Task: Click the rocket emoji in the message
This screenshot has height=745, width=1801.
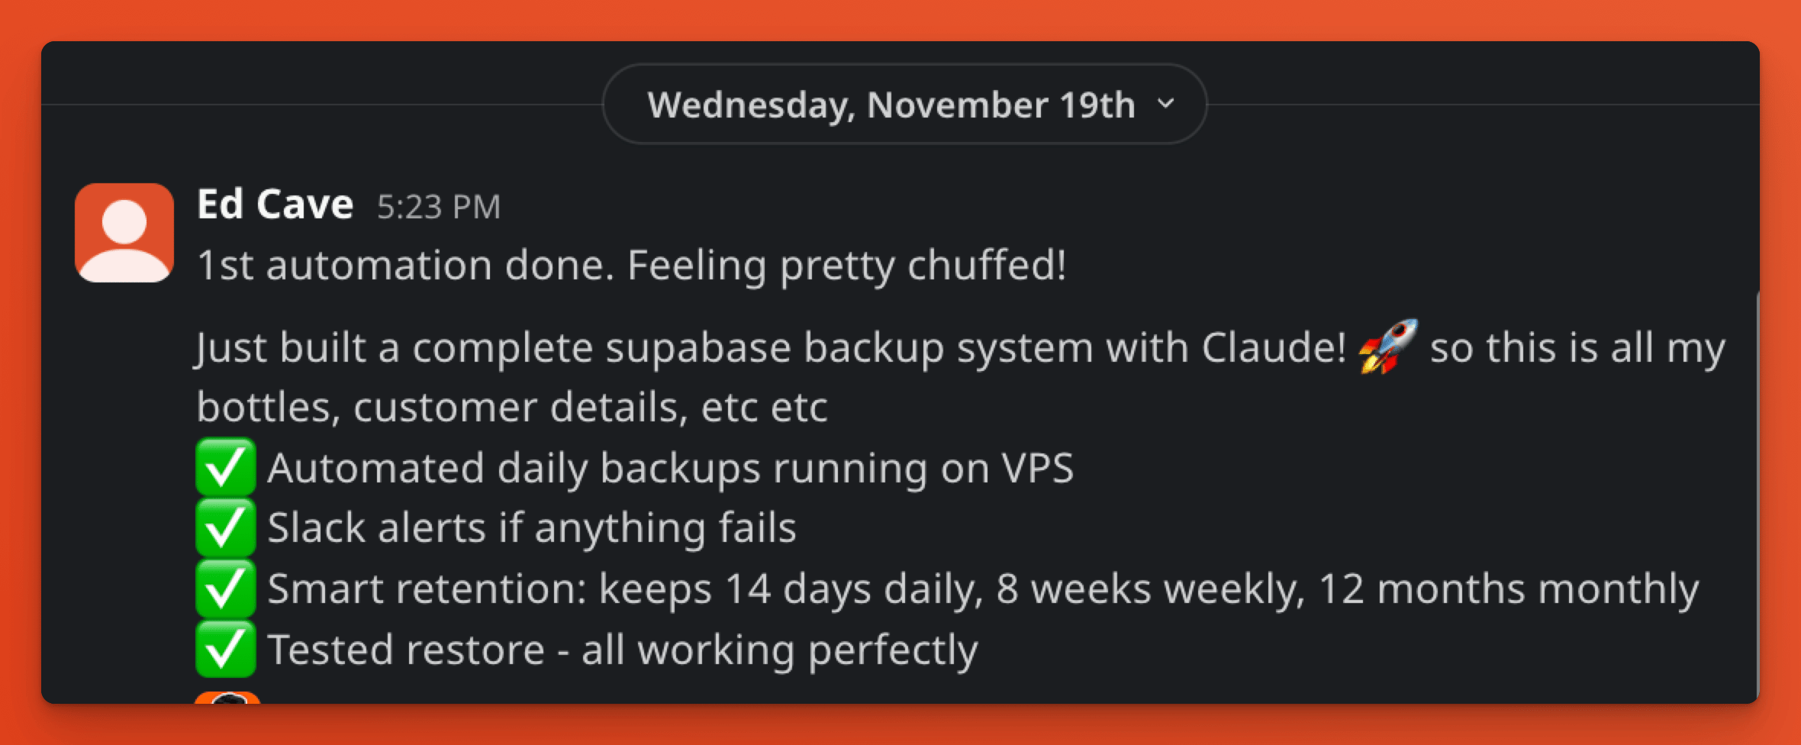Action: 1387,347
